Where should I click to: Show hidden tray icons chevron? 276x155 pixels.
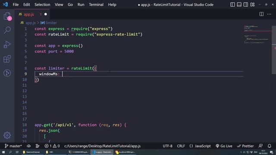coord(241,152)
